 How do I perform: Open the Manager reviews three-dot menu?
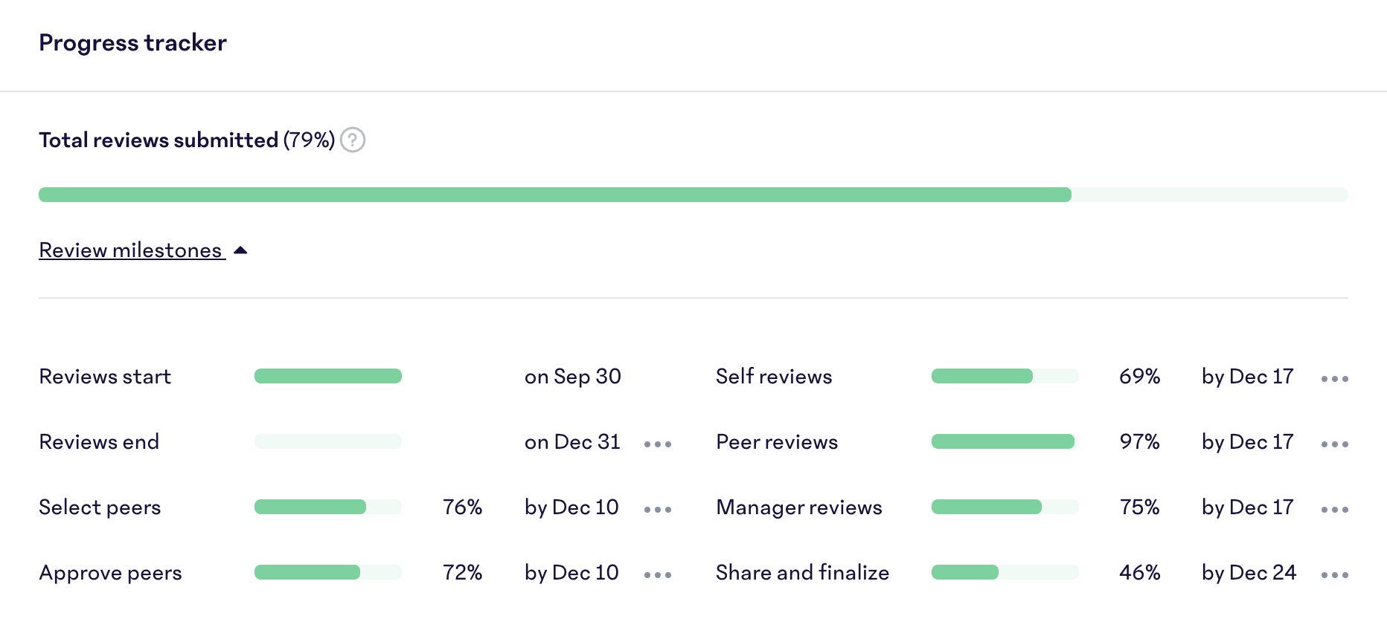click(1335, 510)
